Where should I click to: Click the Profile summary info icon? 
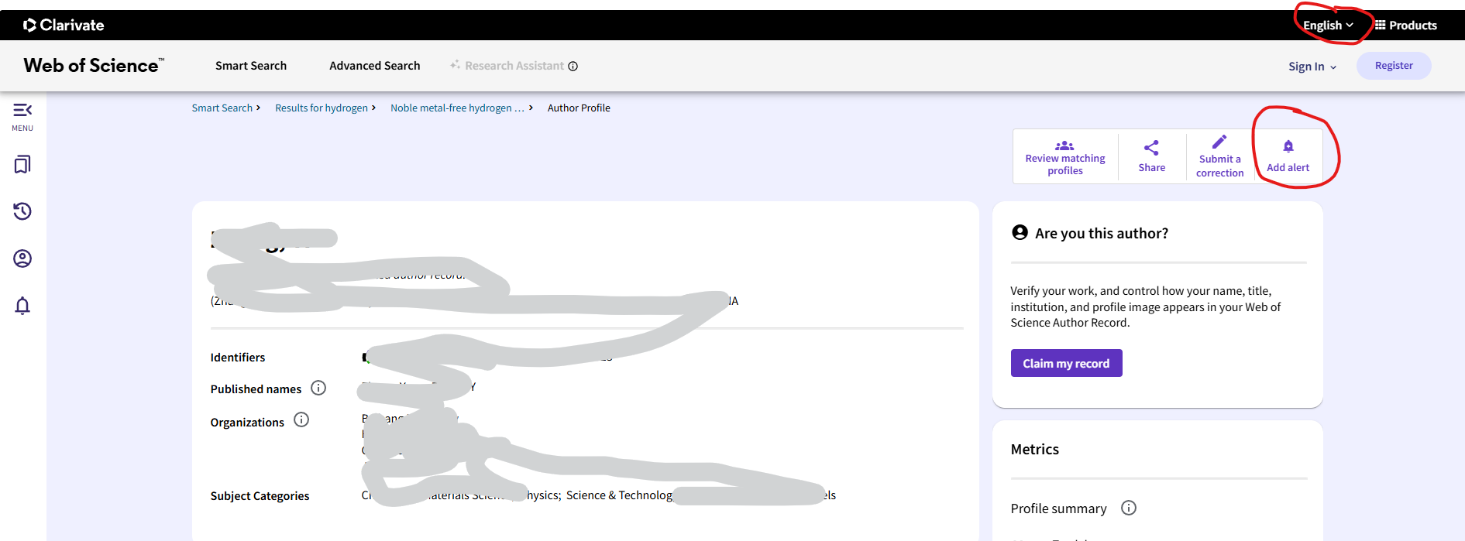click(x=1129, y=508)
